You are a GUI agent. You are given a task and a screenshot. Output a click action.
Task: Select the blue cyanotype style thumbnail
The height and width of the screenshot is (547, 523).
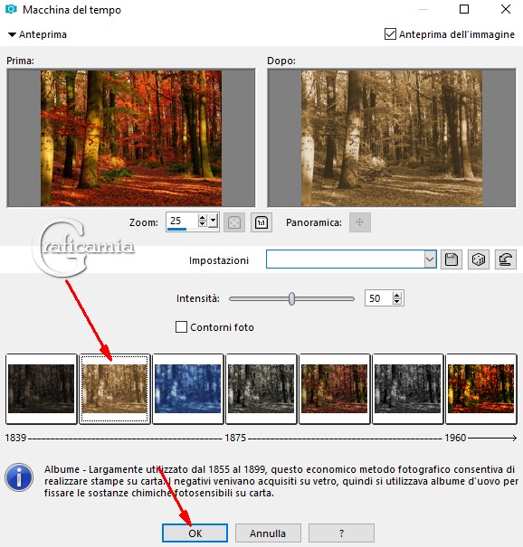(188, 389)
